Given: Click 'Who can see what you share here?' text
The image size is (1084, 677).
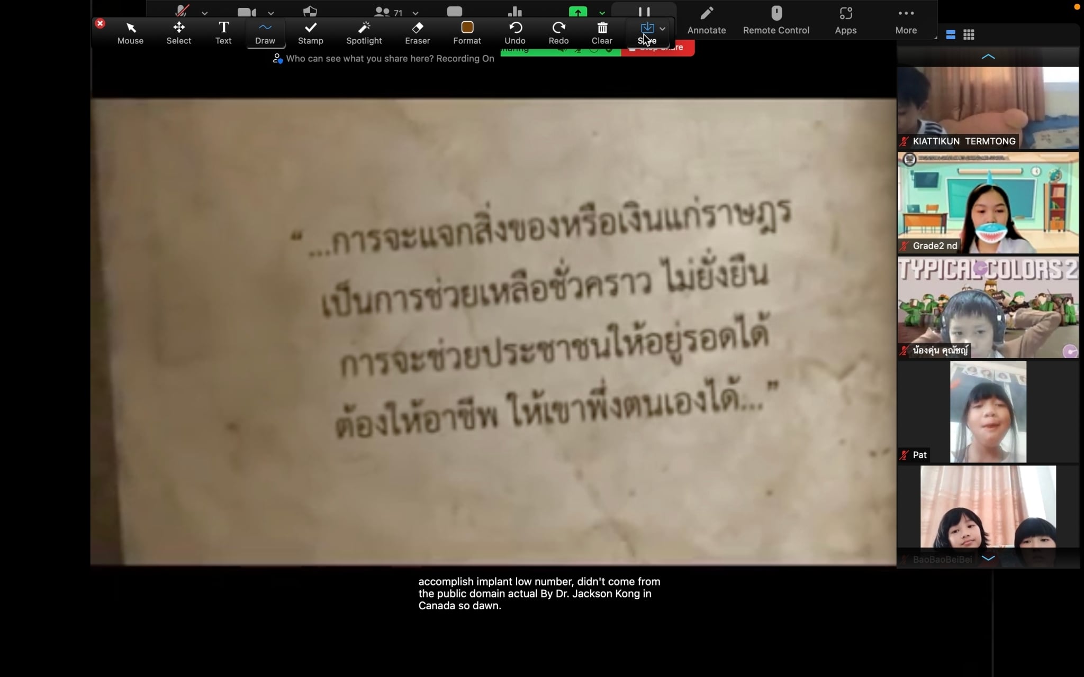Looking at the screenshot, I should 360,59.
